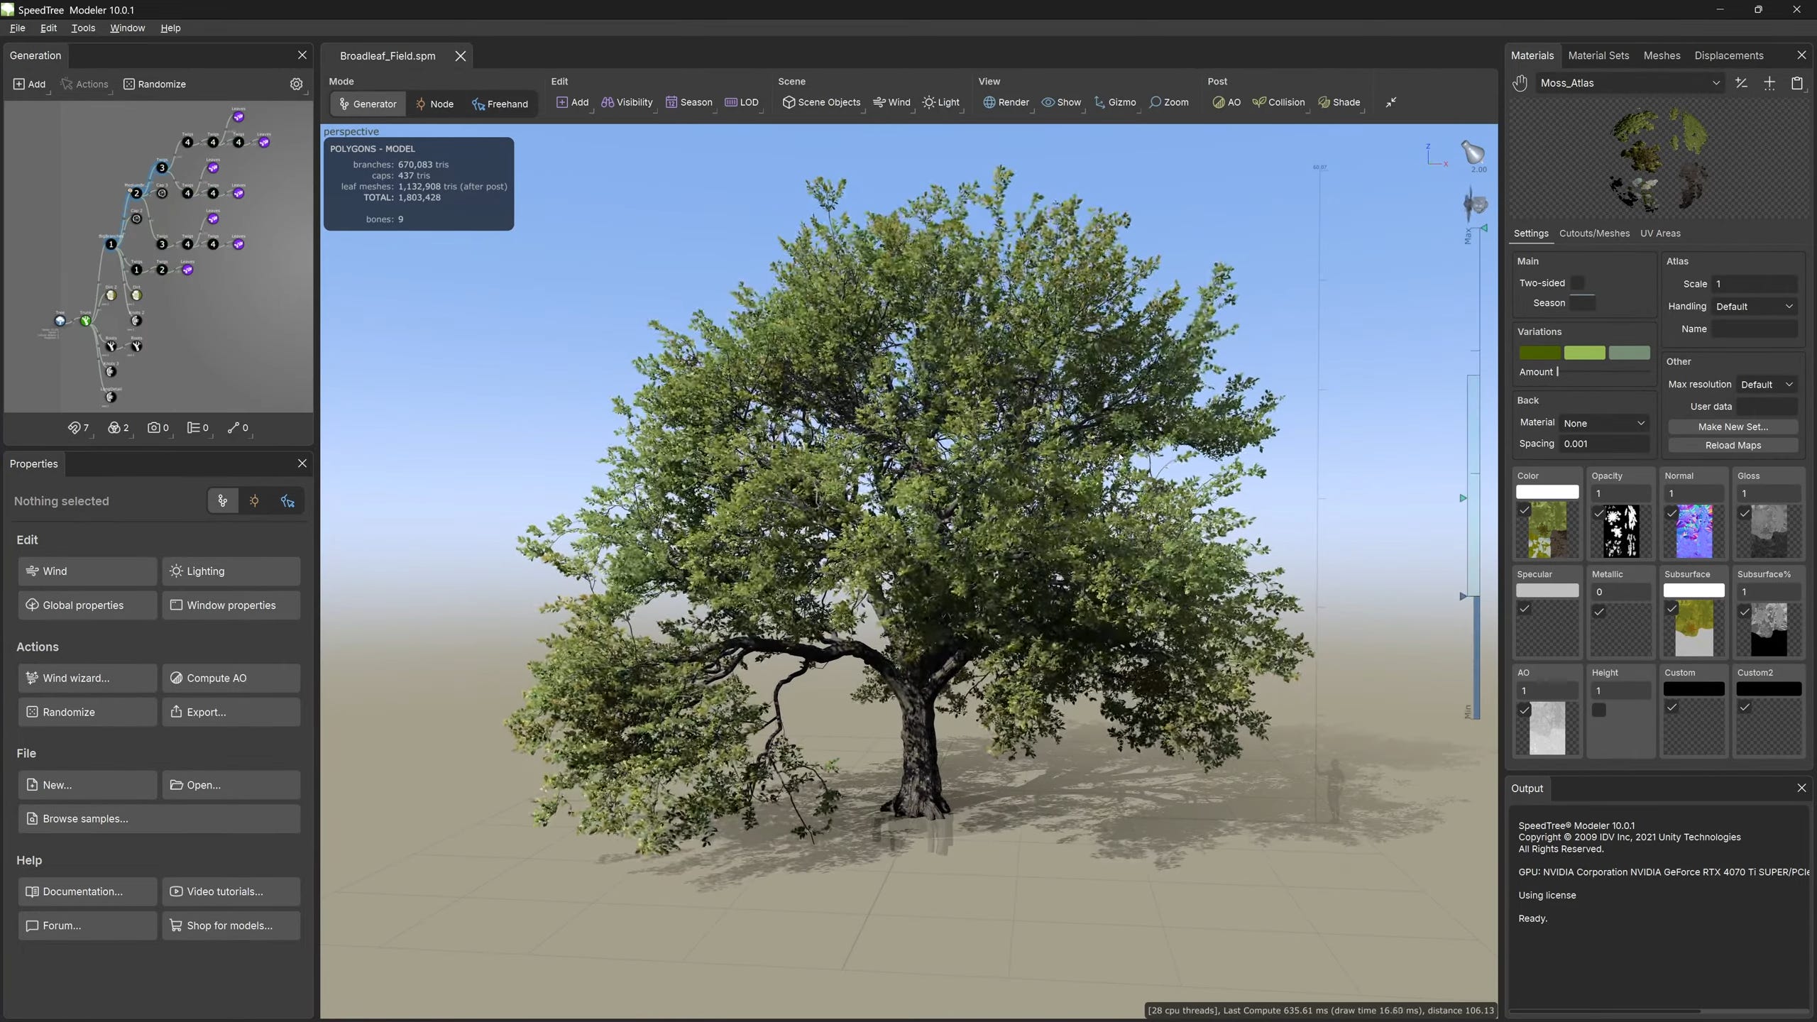This screenshot has width=1817, height=1022.
Task: Click the Generation panel settings gear
Action: point(296,84)
